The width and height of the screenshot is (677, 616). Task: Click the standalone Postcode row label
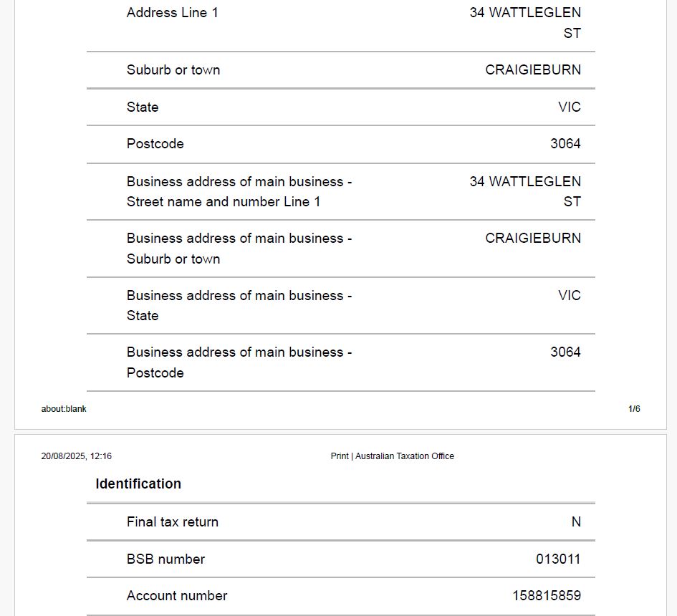pos(155,143)
